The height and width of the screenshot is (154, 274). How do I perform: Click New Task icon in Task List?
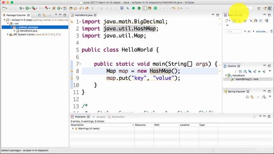tap(227, 21)
